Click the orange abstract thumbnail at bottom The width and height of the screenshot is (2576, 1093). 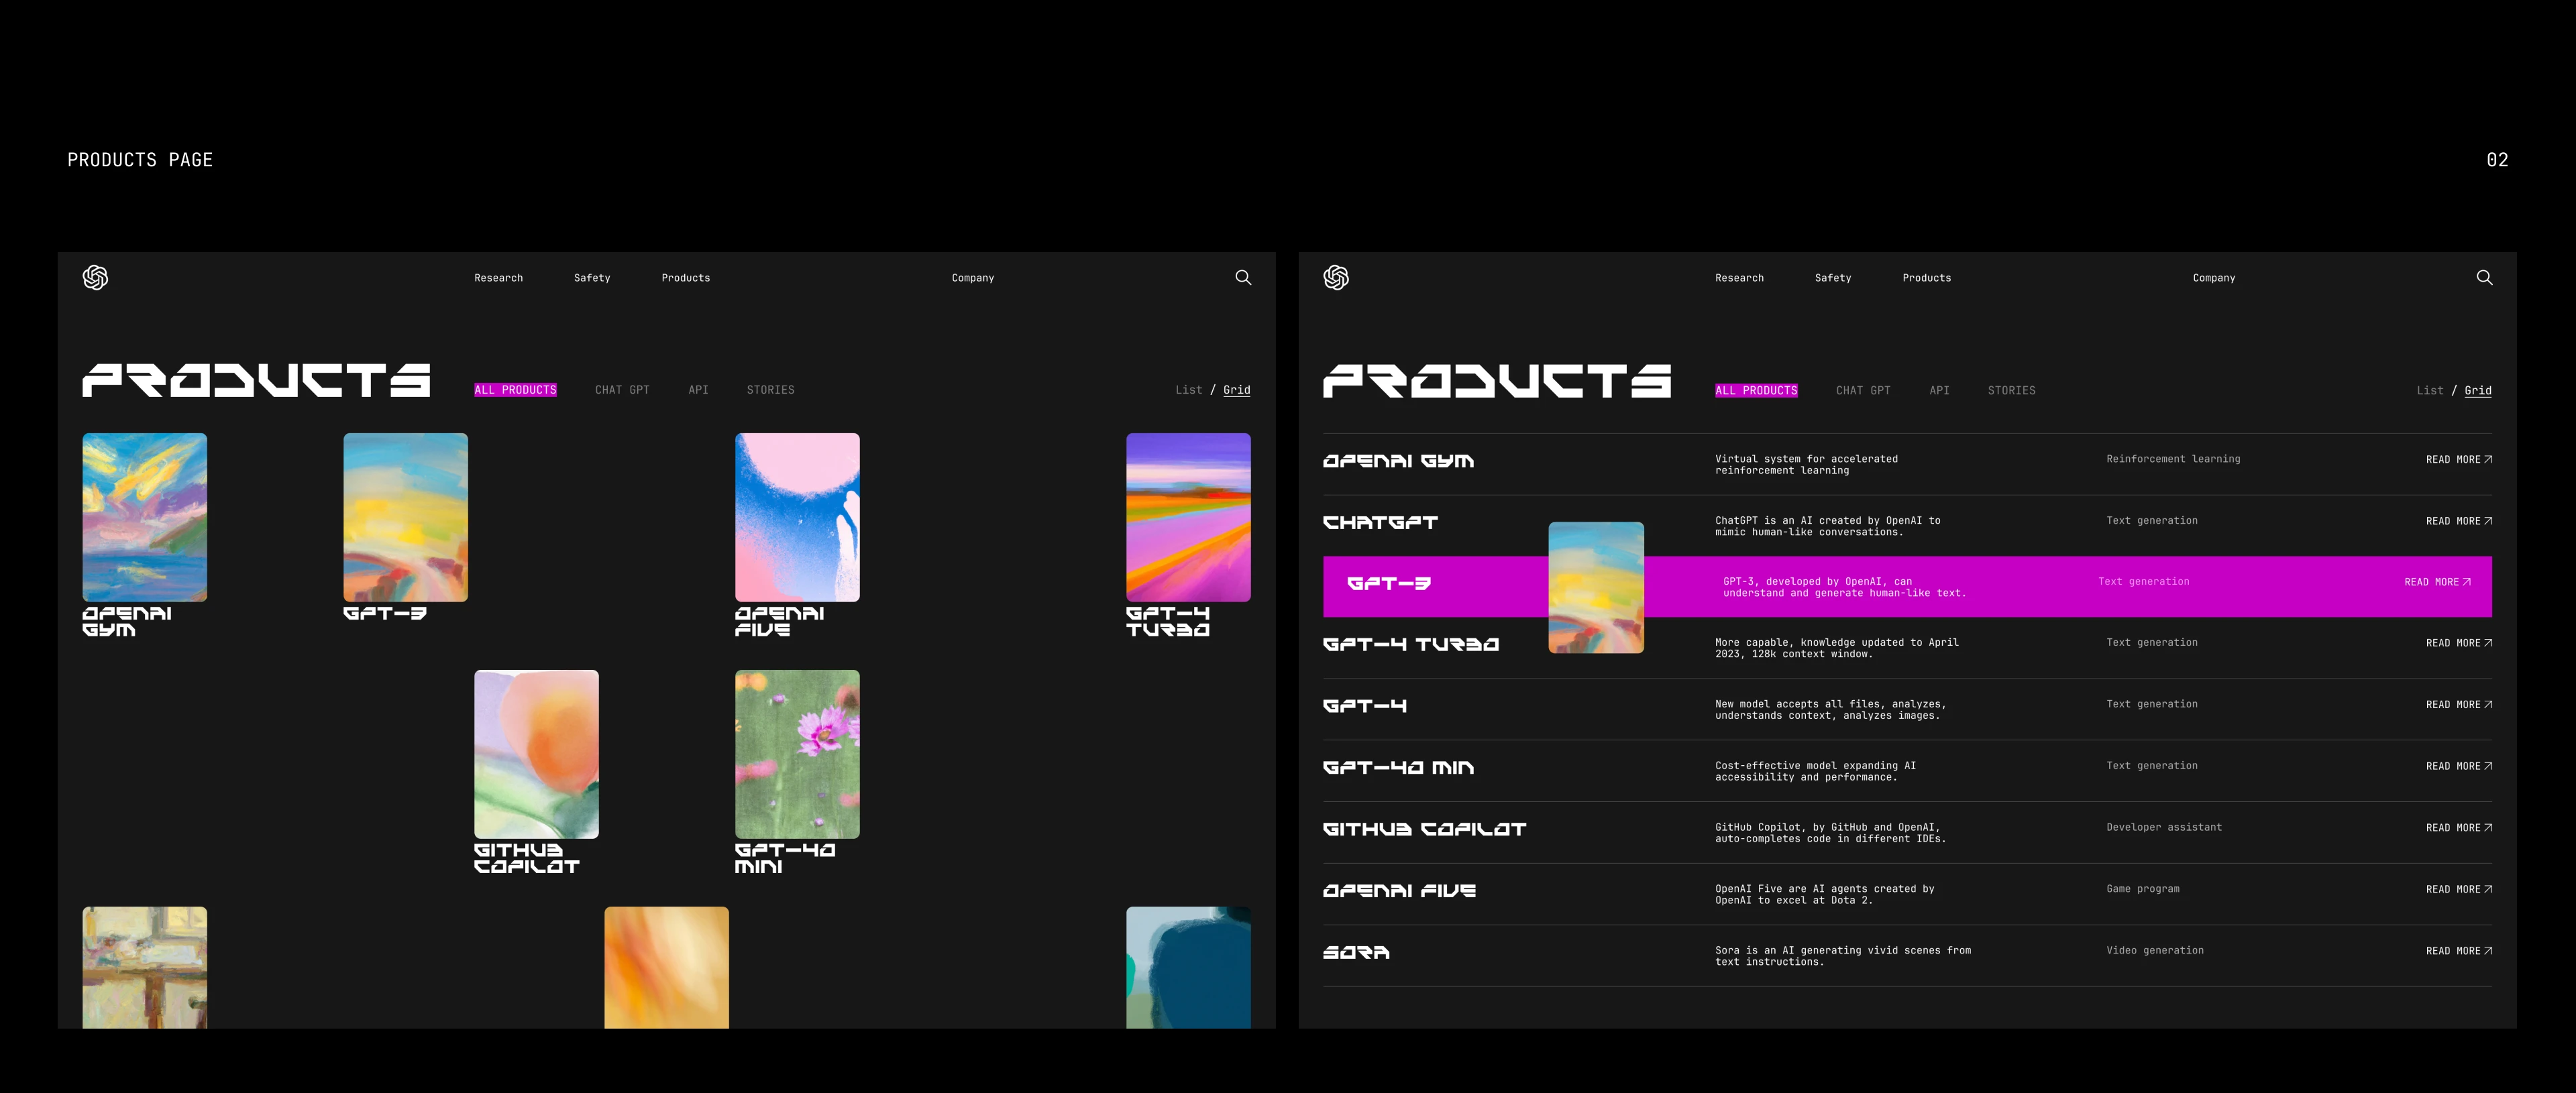(666, 967)
